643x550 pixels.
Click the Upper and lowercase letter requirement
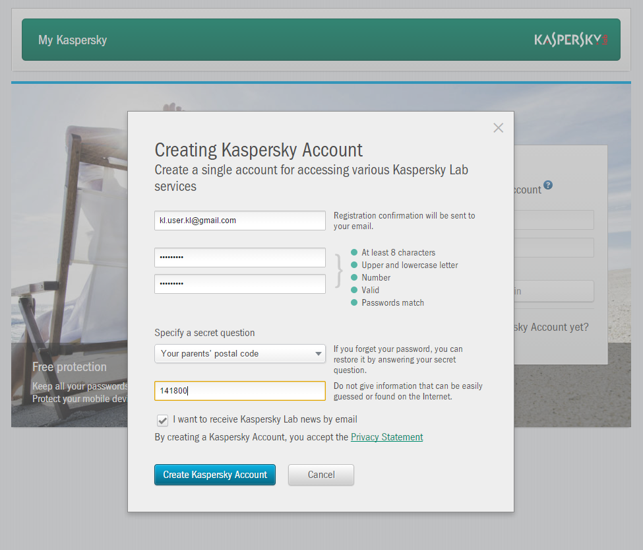[410, 265]
